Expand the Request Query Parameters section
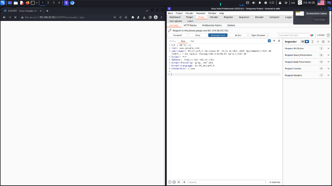The width and height of the screenshot is (332, 186). coord(328,55)
